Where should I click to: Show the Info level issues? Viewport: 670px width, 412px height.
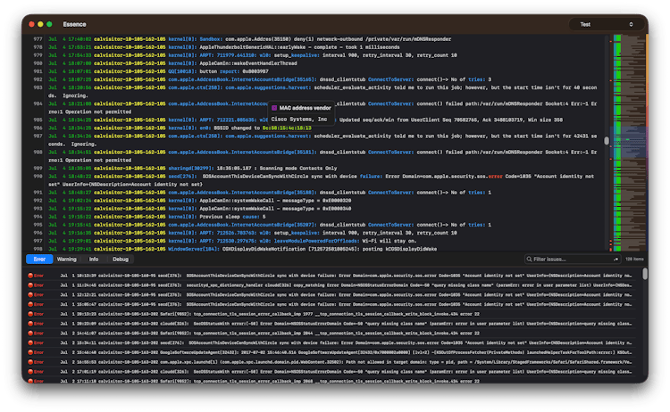[94, 259]
